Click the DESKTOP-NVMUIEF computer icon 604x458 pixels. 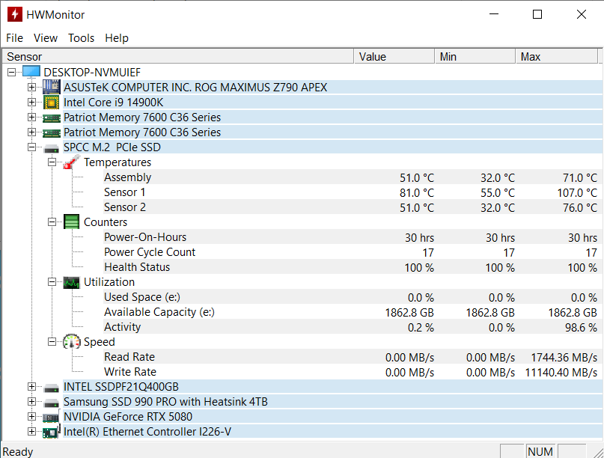pos(31,73)
